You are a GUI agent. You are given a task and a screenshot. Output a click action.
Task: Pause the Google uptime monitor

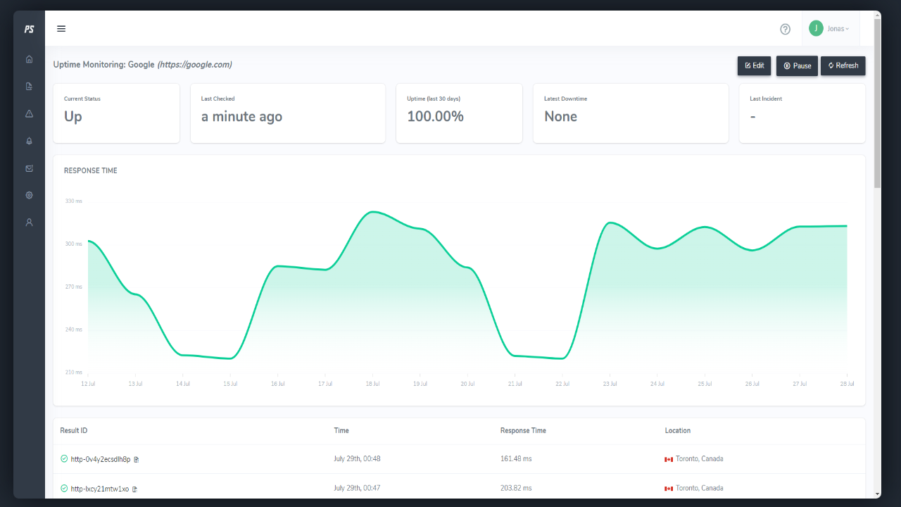coord(797,65)
